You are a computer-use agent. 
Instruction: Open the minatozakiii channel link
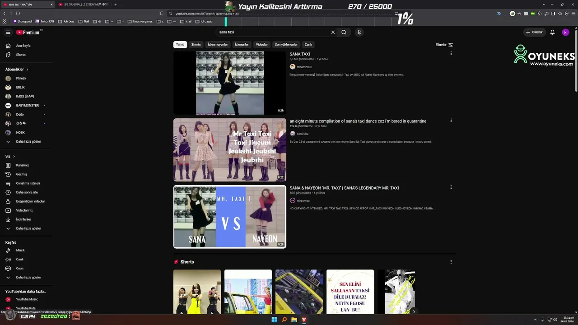coord(304,67)
